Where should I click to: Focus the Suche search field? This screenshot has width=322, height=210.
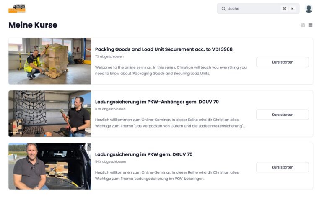coord(258,9)
